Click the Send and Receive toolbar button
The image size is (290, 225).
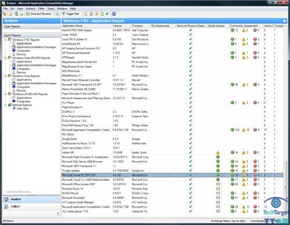[x=38, y=14]
